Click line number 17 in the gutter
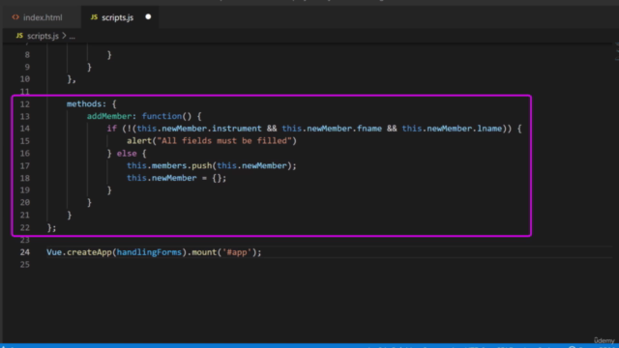The height and width of the screenshot is (348, 619). (25, 165)
